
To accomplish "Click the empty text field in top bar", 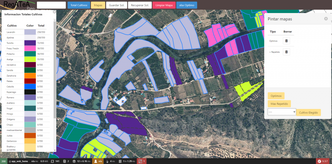I will point(51,5).
